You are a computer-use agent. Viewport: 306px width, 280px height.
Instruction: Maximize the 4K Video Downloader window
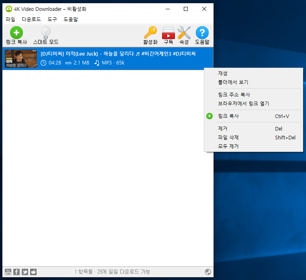click(186, 9)
